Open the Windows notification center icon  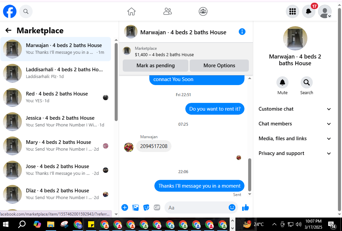click(x=332, y=225)
